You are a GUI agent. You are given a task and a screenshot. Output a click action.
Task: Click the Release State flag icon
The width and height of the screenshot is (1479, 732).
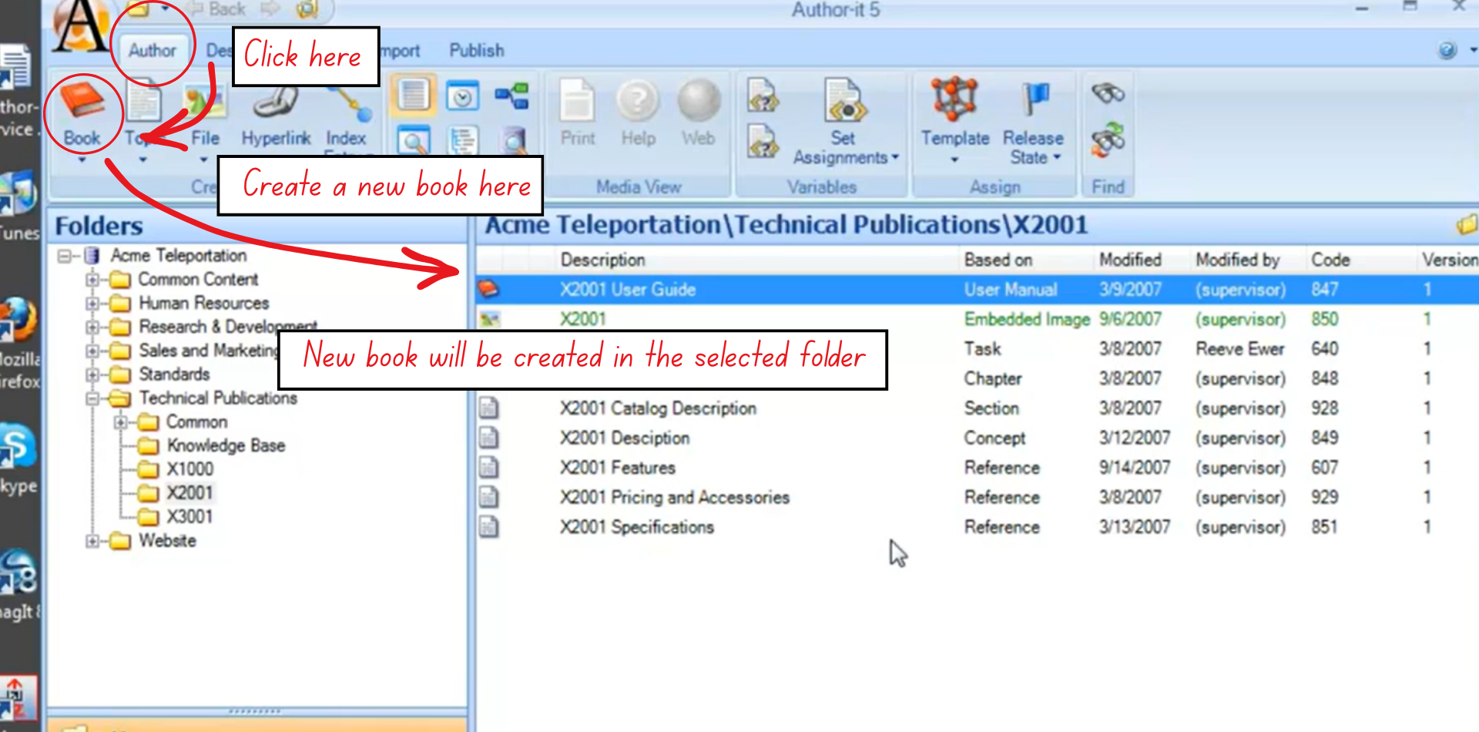1033,100
